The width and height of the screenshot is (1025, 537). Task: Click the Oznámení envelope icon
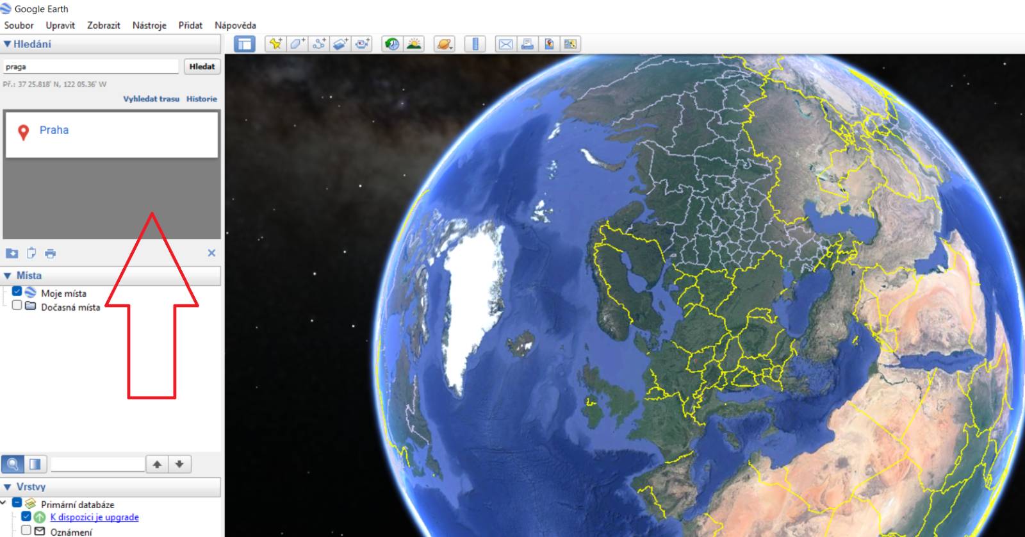[x=40, y=531]
